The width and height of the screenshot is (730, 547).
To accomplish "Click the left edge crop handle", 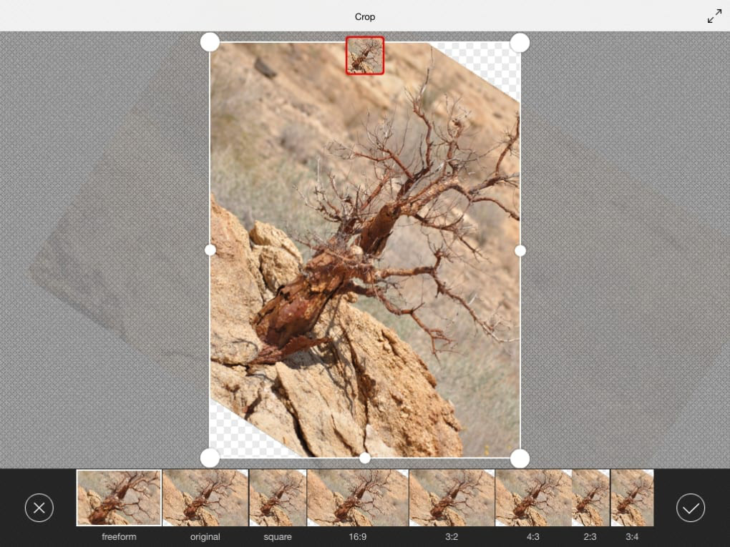I will coord(210,250).
